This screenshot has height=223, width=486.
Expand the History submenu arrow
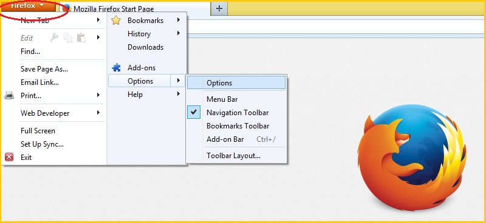point(179,33)
